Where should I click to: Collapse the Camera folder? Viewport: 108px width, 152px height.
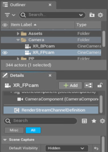[18, 40]
